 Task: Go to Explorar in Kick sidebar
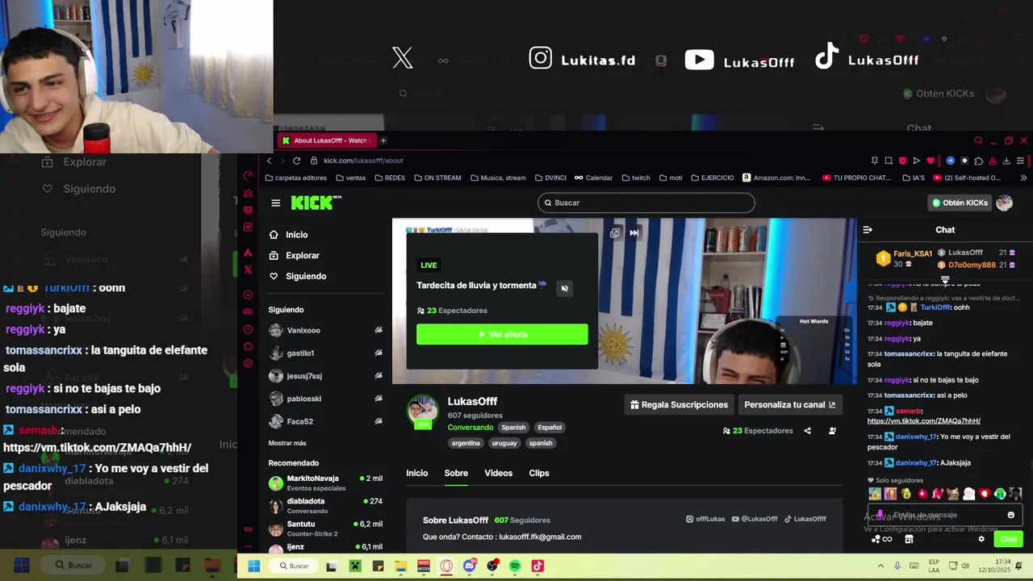point(294,256)
